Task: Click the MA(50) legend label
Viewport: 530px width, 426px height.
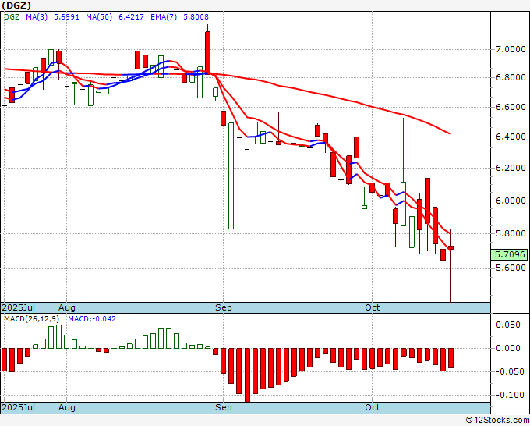Action: [x=99, y=17]
